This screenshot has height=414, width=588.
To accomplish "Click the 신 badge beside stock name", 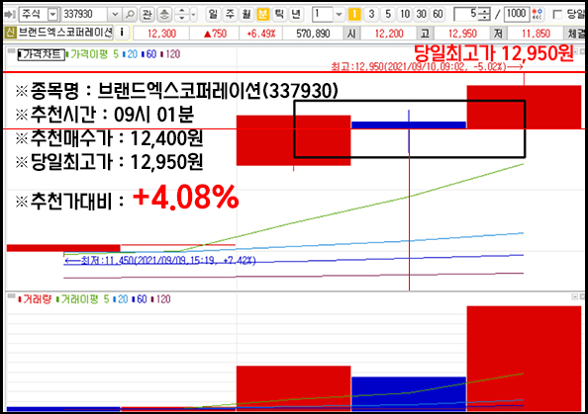I will [10, 33].
